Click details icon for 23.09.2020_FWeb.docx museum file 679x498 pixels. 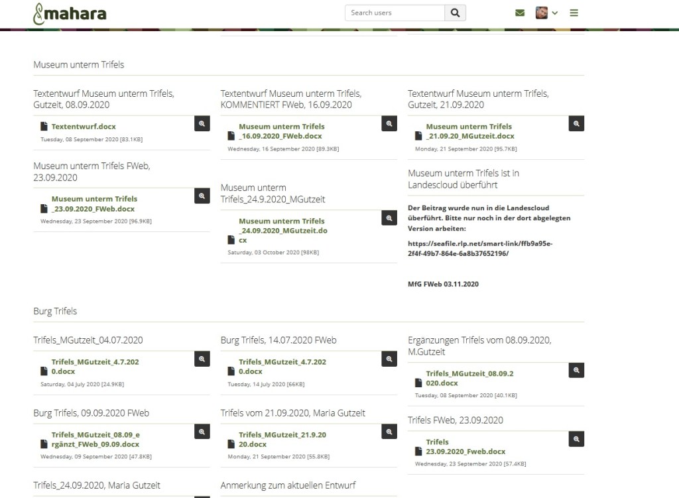202,196
